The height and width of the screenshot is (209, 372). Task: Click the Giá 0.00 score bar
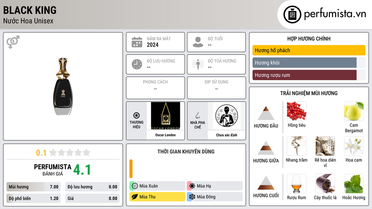point(92,198)
